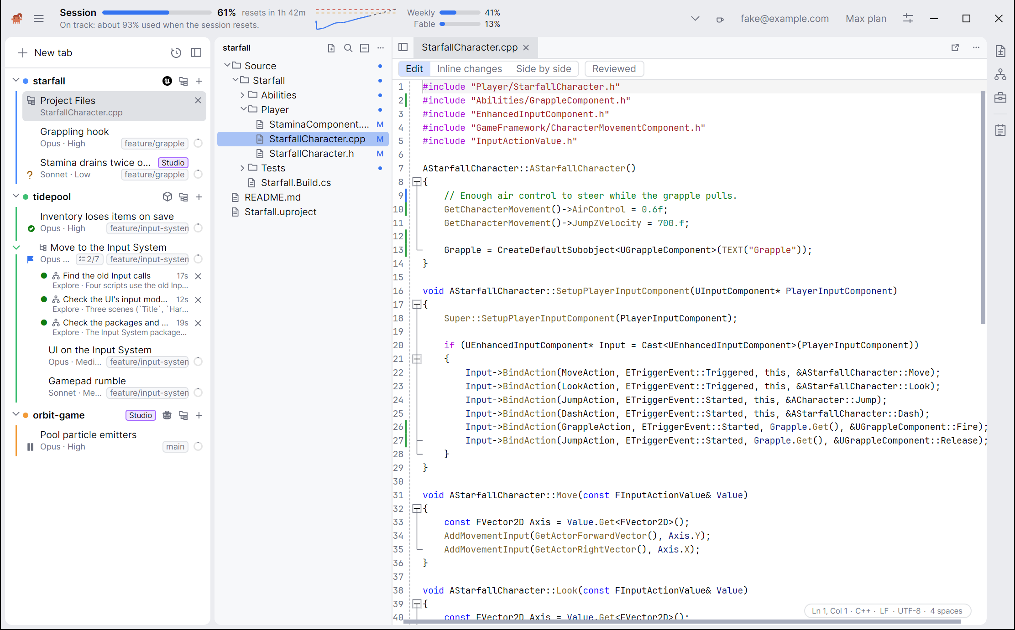Collapse the tidepool project group
The image size is (1015, 630).
coord(16,196)
